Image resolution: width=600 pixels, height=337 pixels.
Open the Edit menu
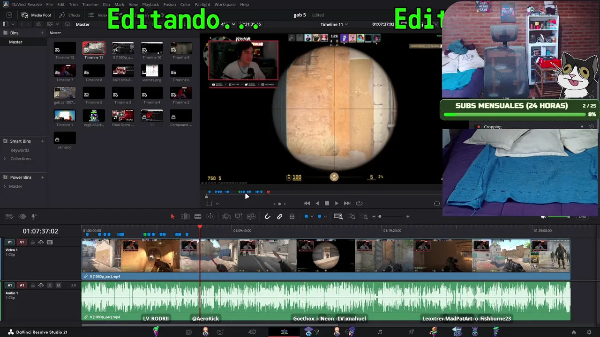[61, 4]
